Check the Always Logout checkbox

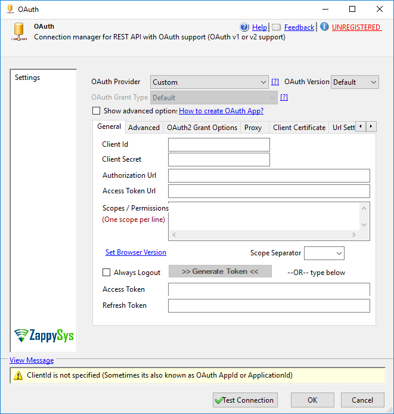(x=106, y=272)
